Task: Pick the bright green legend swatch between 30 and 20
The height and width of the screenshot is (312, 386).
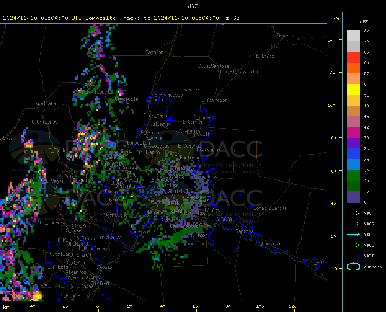Action: (353, 176)
